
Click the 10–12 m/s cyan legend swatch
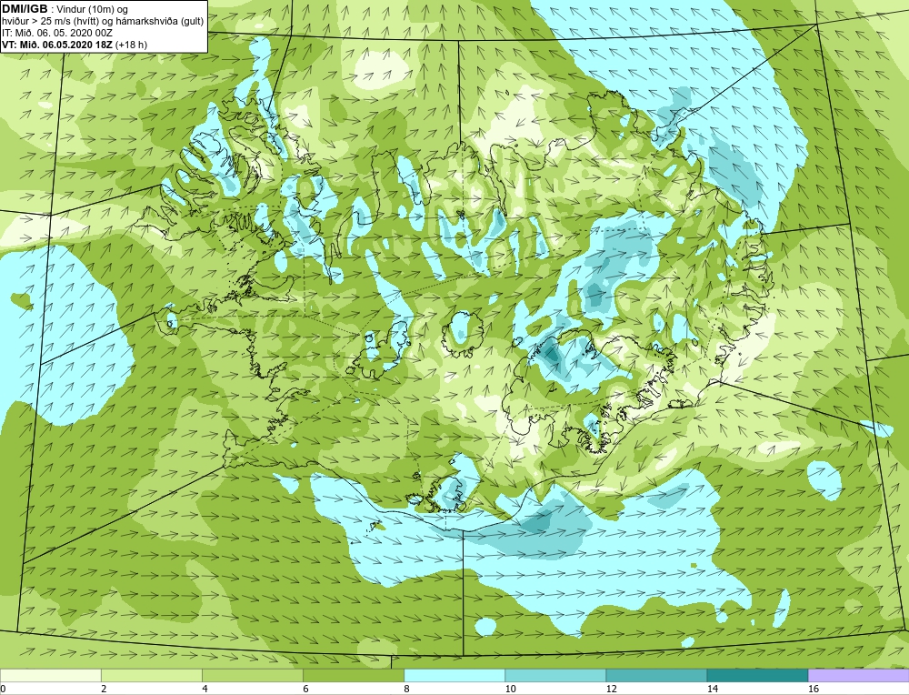click(x=555, y=675)
